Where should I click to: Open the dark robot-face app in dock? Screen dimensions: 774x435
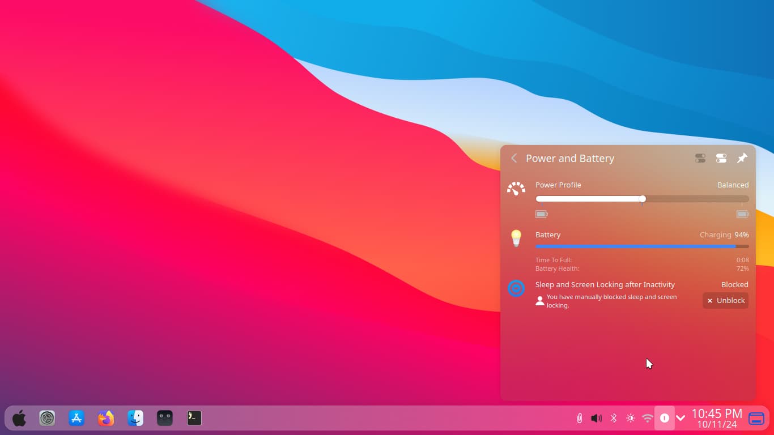click(165, 418)
